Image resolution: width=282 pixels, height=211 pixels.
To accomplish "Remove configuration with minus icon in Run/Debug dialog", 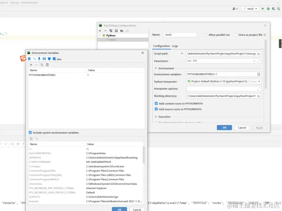I will point(105,31).
